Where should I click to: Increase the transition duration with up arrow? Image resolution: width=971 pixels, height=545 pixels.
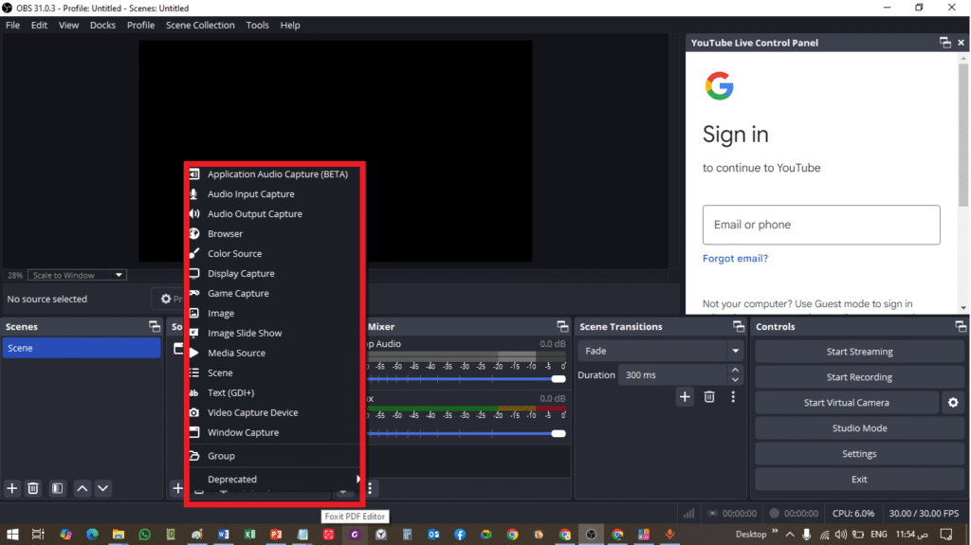point(735,370)
